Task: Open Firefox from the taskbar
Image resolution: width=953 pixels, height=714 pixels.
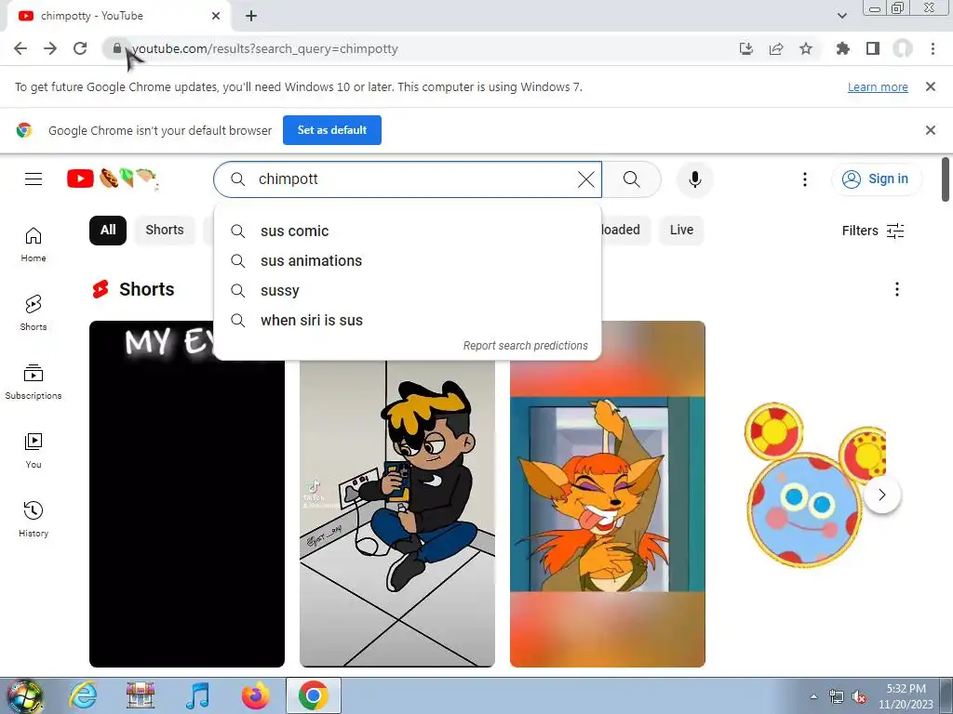Action: [x=255, y=696]
